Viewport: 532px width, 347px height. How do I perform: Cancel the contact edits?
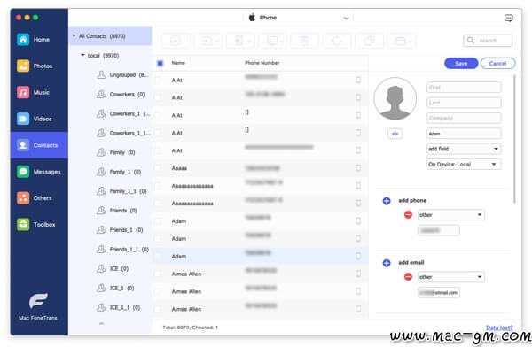pyautogui.click(x=497, y=64)
